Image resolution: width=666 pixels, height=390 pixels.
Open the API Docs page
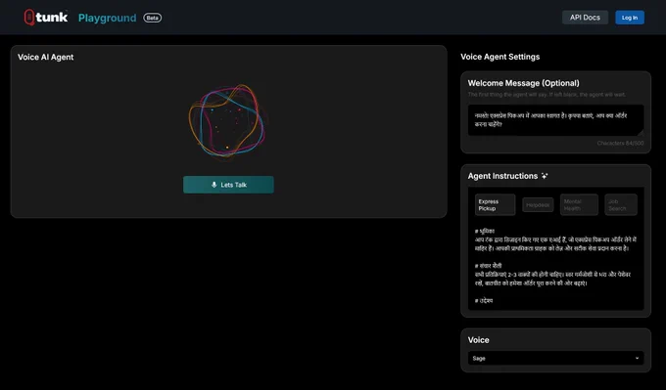pos(585,18)
